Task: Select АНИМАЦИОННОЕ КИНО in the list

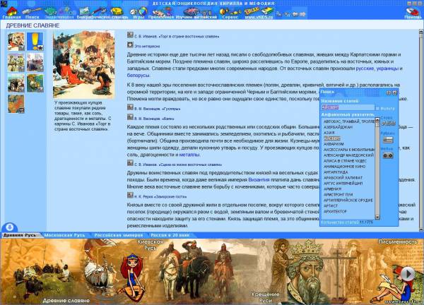Action: point(345,167)
